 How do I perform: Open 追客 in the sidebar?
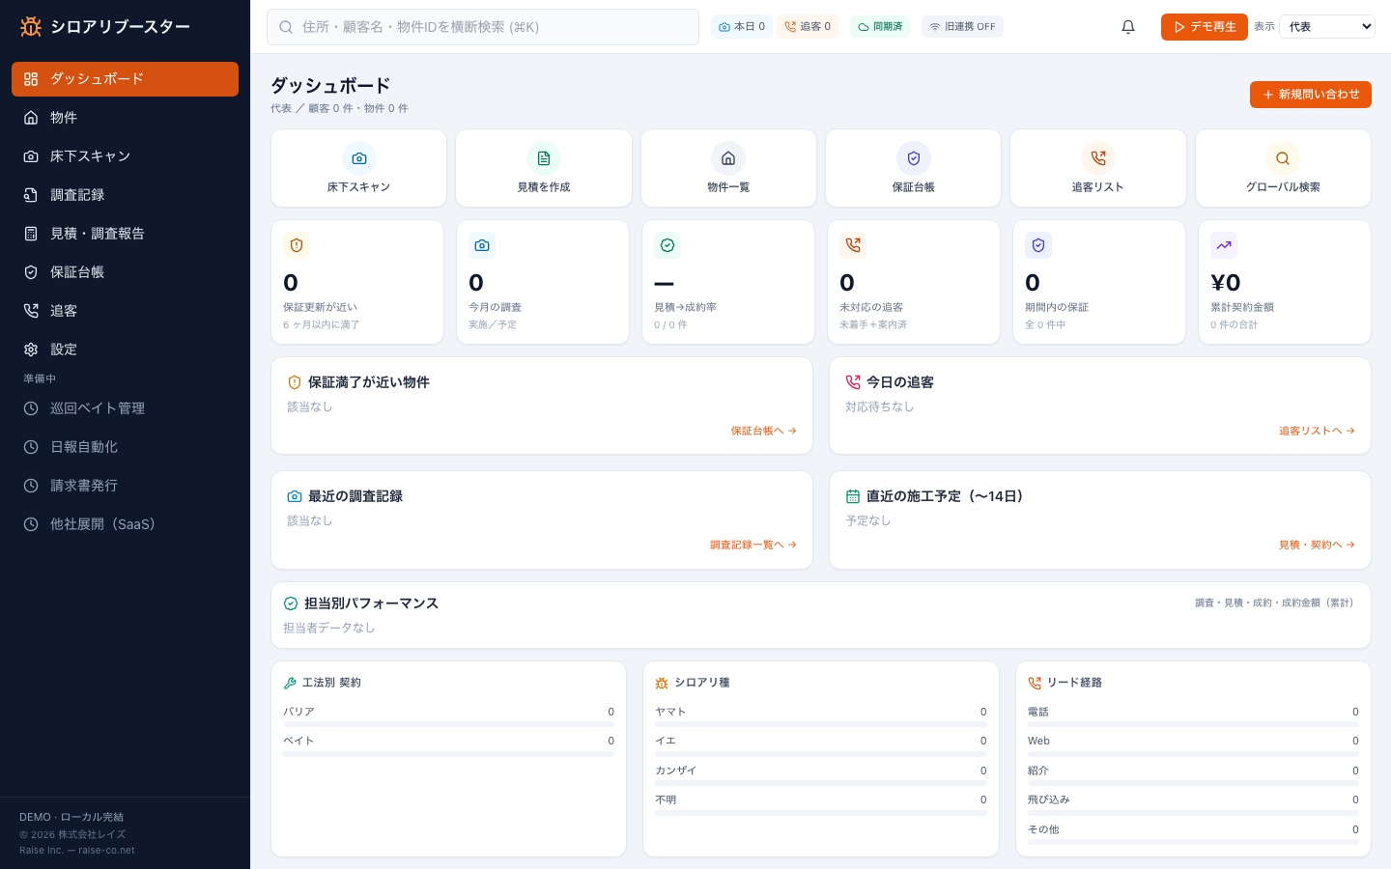click(x=125, y=311)
